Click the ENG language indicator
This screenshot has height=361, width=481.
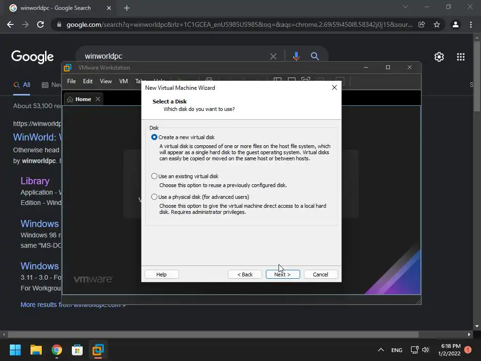396,350
